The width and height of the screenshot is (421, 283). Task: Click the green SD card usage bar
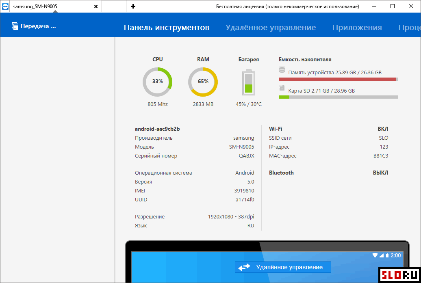[284, 97]
